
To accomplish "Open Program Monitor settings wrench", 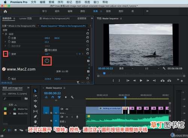I will tap(164, 68).
